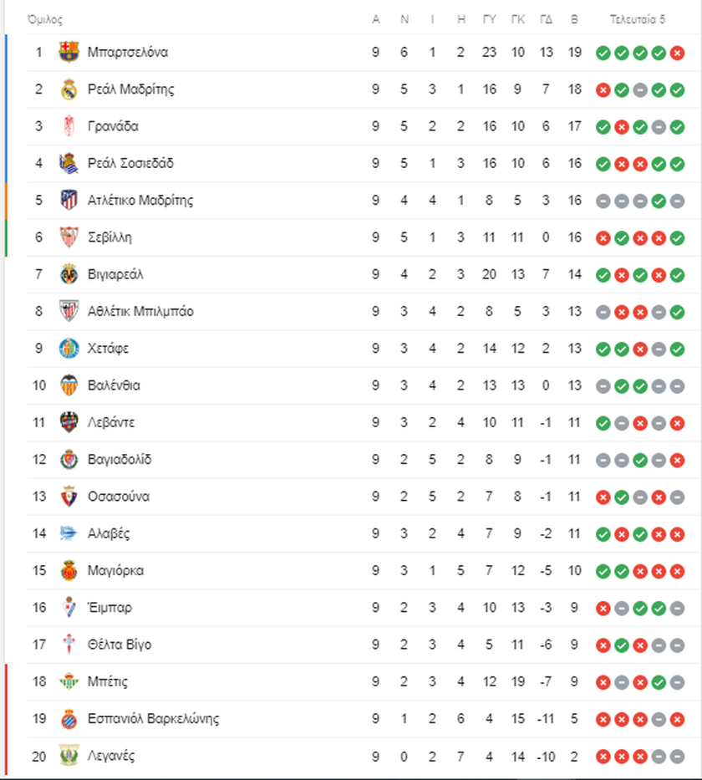Click the Atlético Madrid crest icon
This screenshot has width=702, height=780.
69,200
